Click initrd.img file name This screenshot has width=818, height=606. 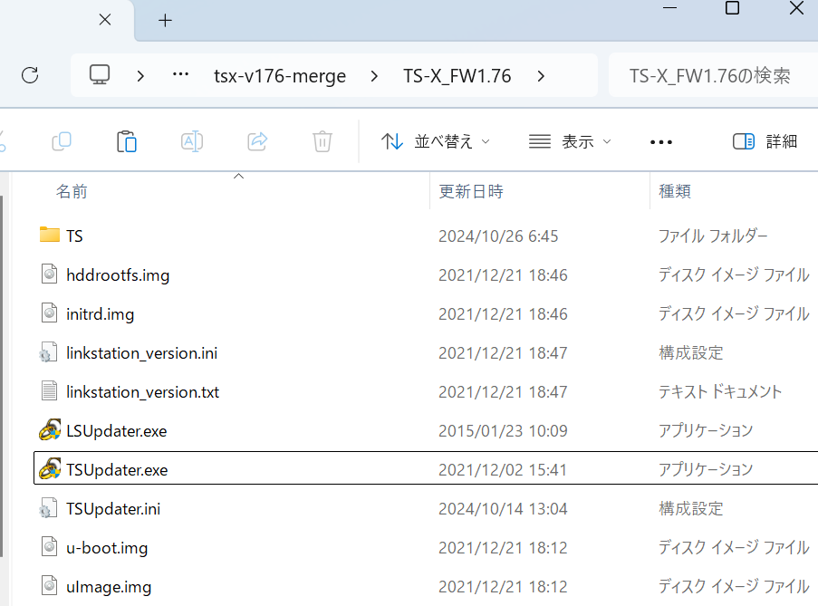pos(101,314)
